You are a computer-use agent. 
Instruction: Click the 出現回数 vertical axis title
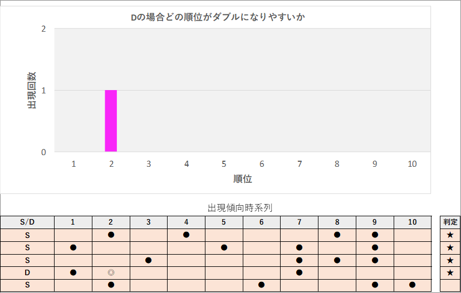pos(32,90)
